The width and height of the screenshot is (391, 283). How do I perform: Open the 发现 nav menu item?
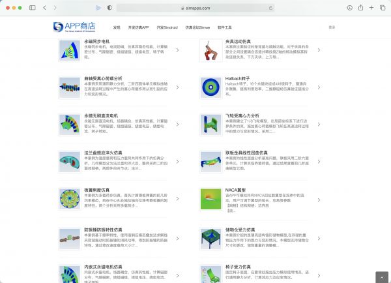point(117,27)
